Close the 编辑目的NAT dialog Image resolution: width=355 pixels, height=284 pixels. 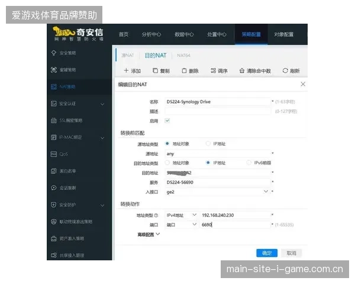pyautogui.click(x=303, y=84)
